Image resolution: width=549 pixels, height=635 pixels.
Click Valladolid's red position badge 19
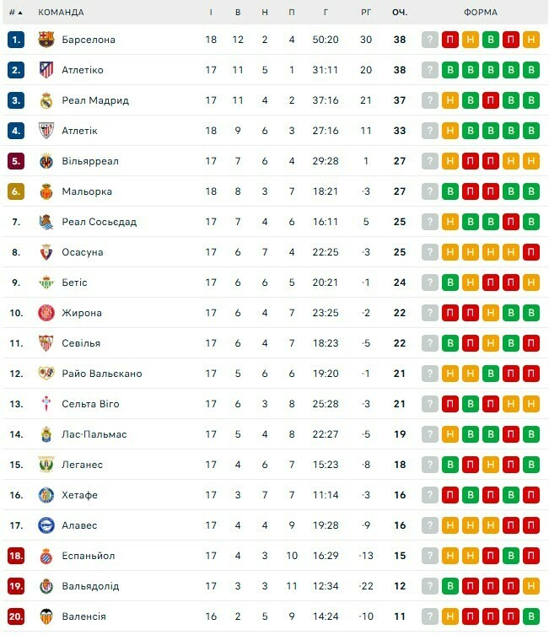[16, 586]
